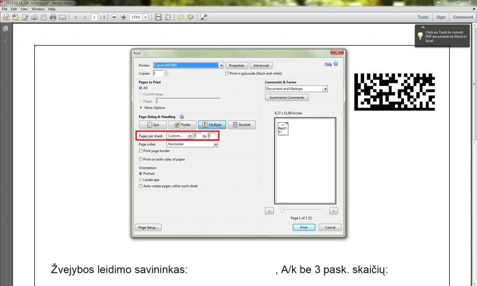Click the email envelope toolbar icon
Screen dimensions: 477x286
62,17
